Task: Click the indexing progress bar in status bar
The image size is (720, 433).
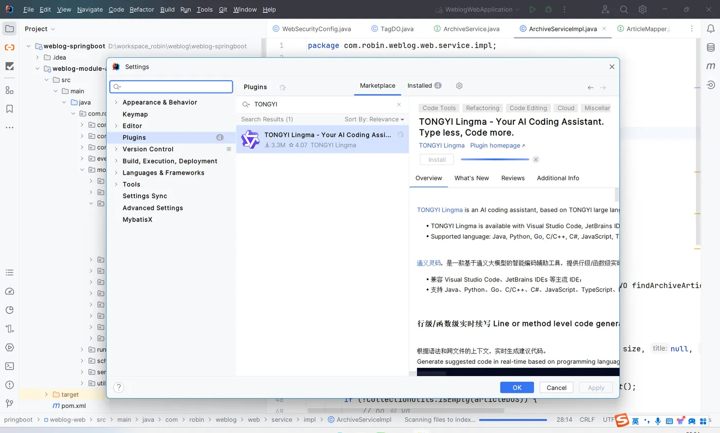Action: point(513,420)
